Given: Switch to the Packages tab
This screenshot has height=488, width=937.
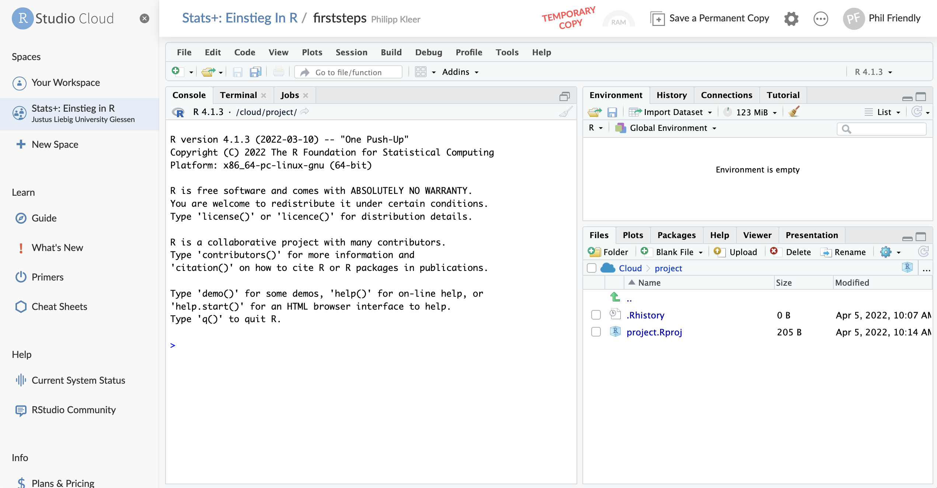Looking at the screenshot, I should click(x=676, y=235).
